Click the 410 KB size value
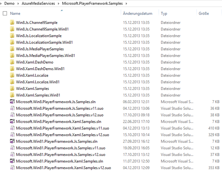The width and height of the screenshot is (222, 171). pos(214,128)
